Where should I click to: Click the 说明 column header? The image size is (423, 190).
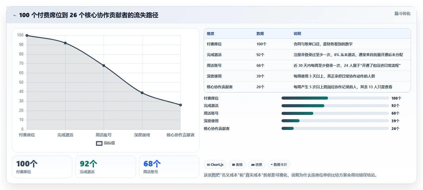(x=297, y=34)
